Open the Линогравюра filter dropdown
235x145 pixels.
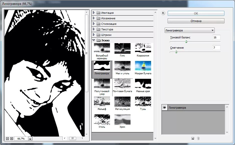[190, 30]
